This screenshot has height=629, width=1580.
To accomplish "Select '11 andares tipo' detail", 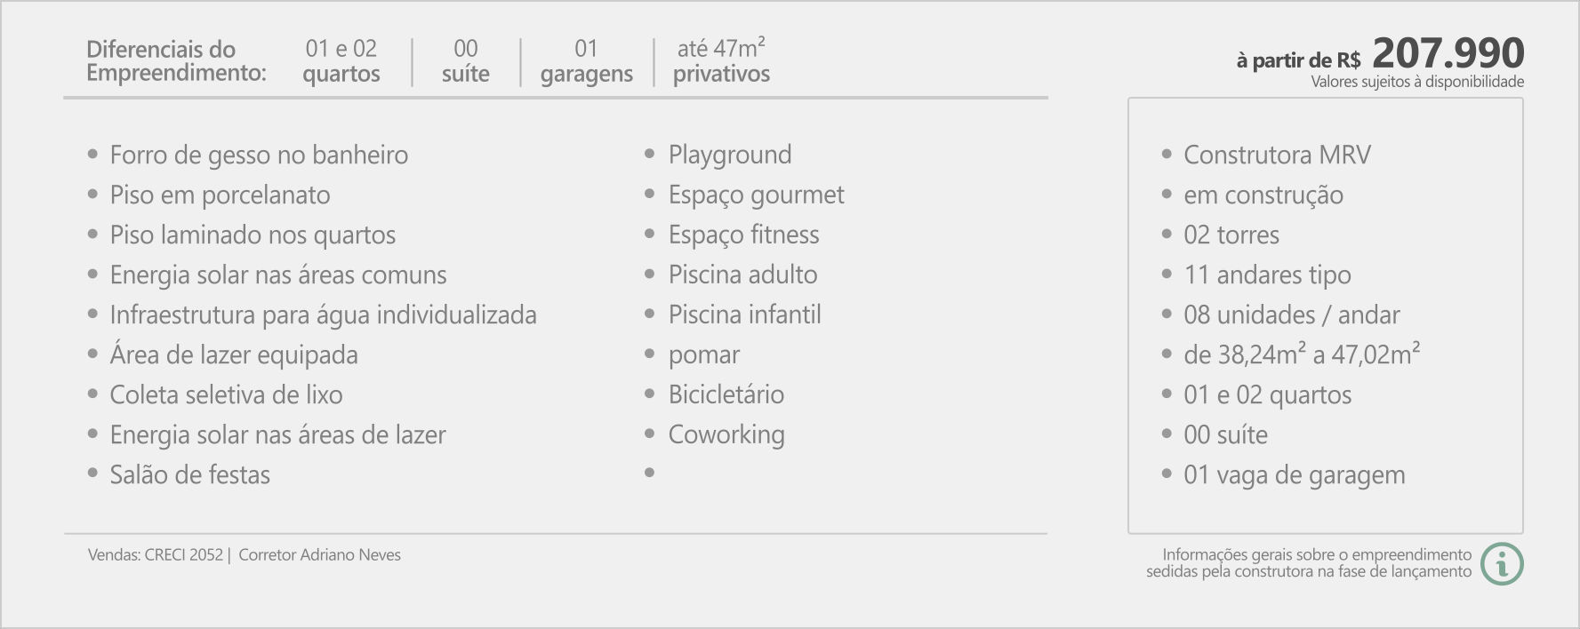I will (x=1267, y=275).
